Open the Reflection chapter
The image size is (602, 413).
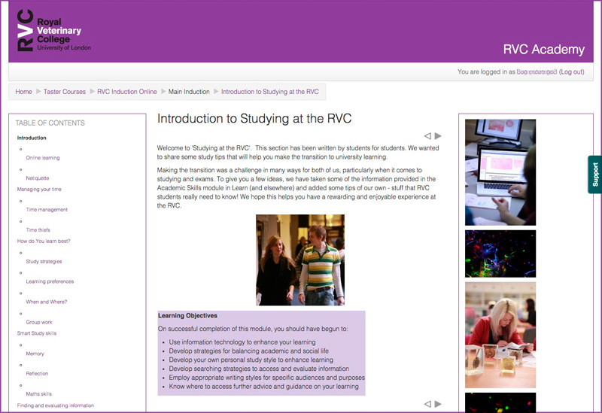click(37, 373)
